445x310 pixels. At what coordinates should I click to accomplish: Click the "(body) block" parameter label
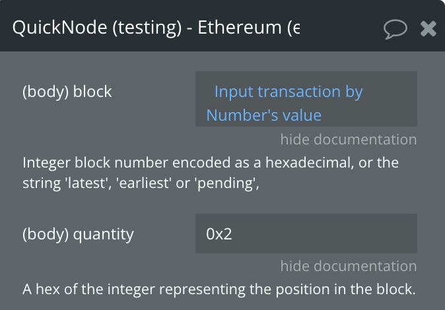[67, 92]
